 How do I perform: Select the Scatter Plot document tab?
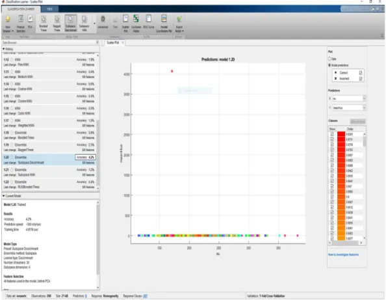pyautogui.click(x=113, y=43)
